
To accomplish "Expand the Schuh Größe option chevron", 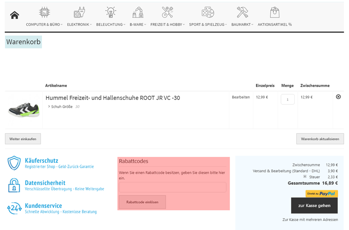I will tap(49, 107).
